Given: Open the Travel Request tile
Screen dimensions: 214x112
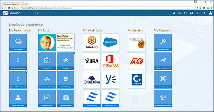Looking at the screenshot, I should coord(163,80).
